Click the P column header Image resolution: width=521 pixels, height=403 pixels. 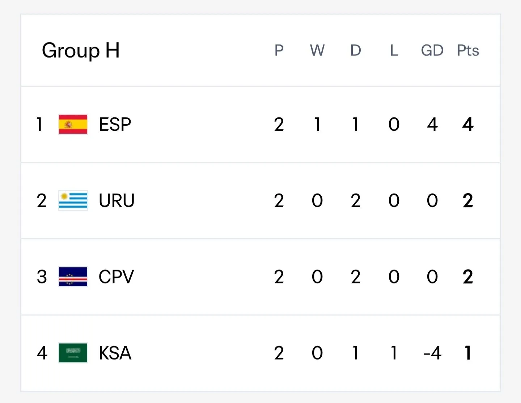click(279, 50)
